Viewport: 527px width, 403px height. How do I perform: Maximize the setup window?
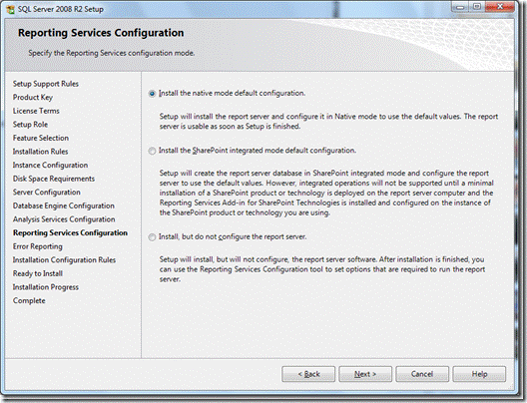[x=477, y=7]
